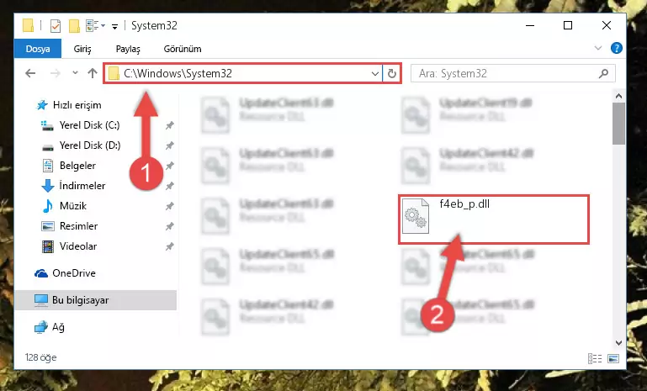Viewport: 647px width, 391px height.
Task: Expand the recent locations dropdown arrow
Action: coord(75,73)
